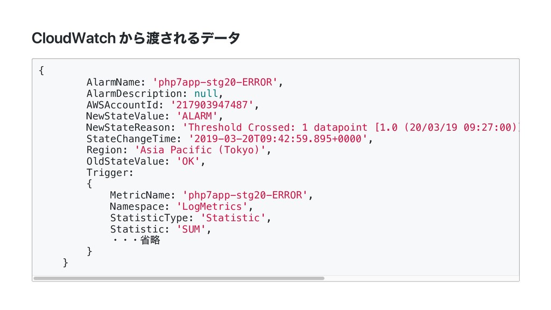Click the heading 'CloudWatch から渡されるデータ'

[136, 38]
